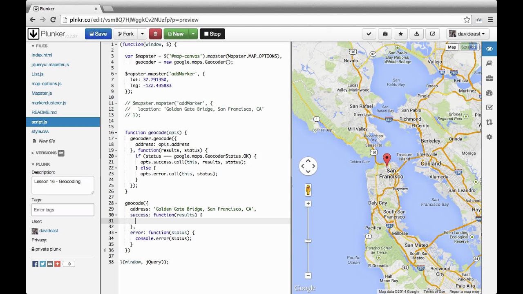This screenshot has width=523, height=294.
Task: Share on Facebook icon
Action: pos(35,264)
